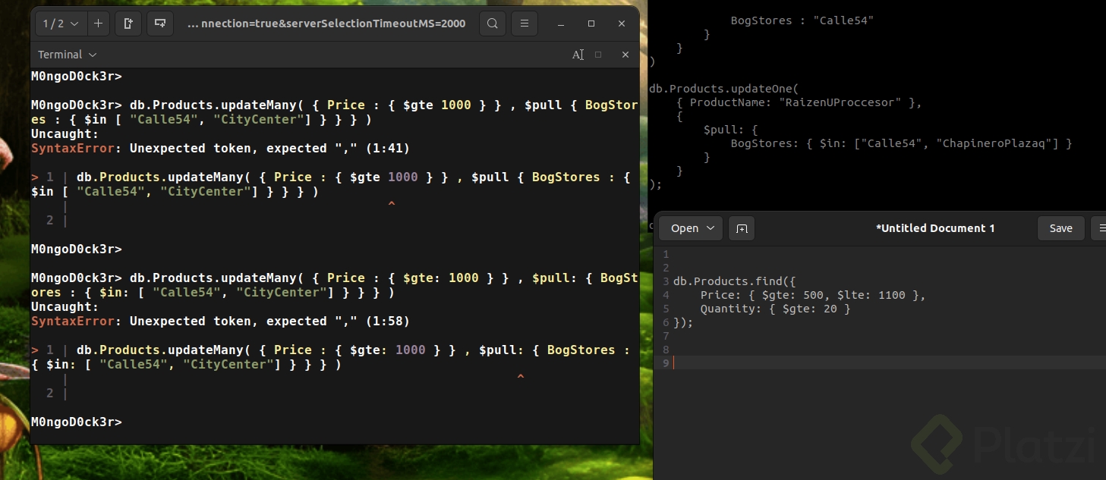Open terminal search with magnifier icon
This screenshot has height=480, width=1106.
pos(492,24)
